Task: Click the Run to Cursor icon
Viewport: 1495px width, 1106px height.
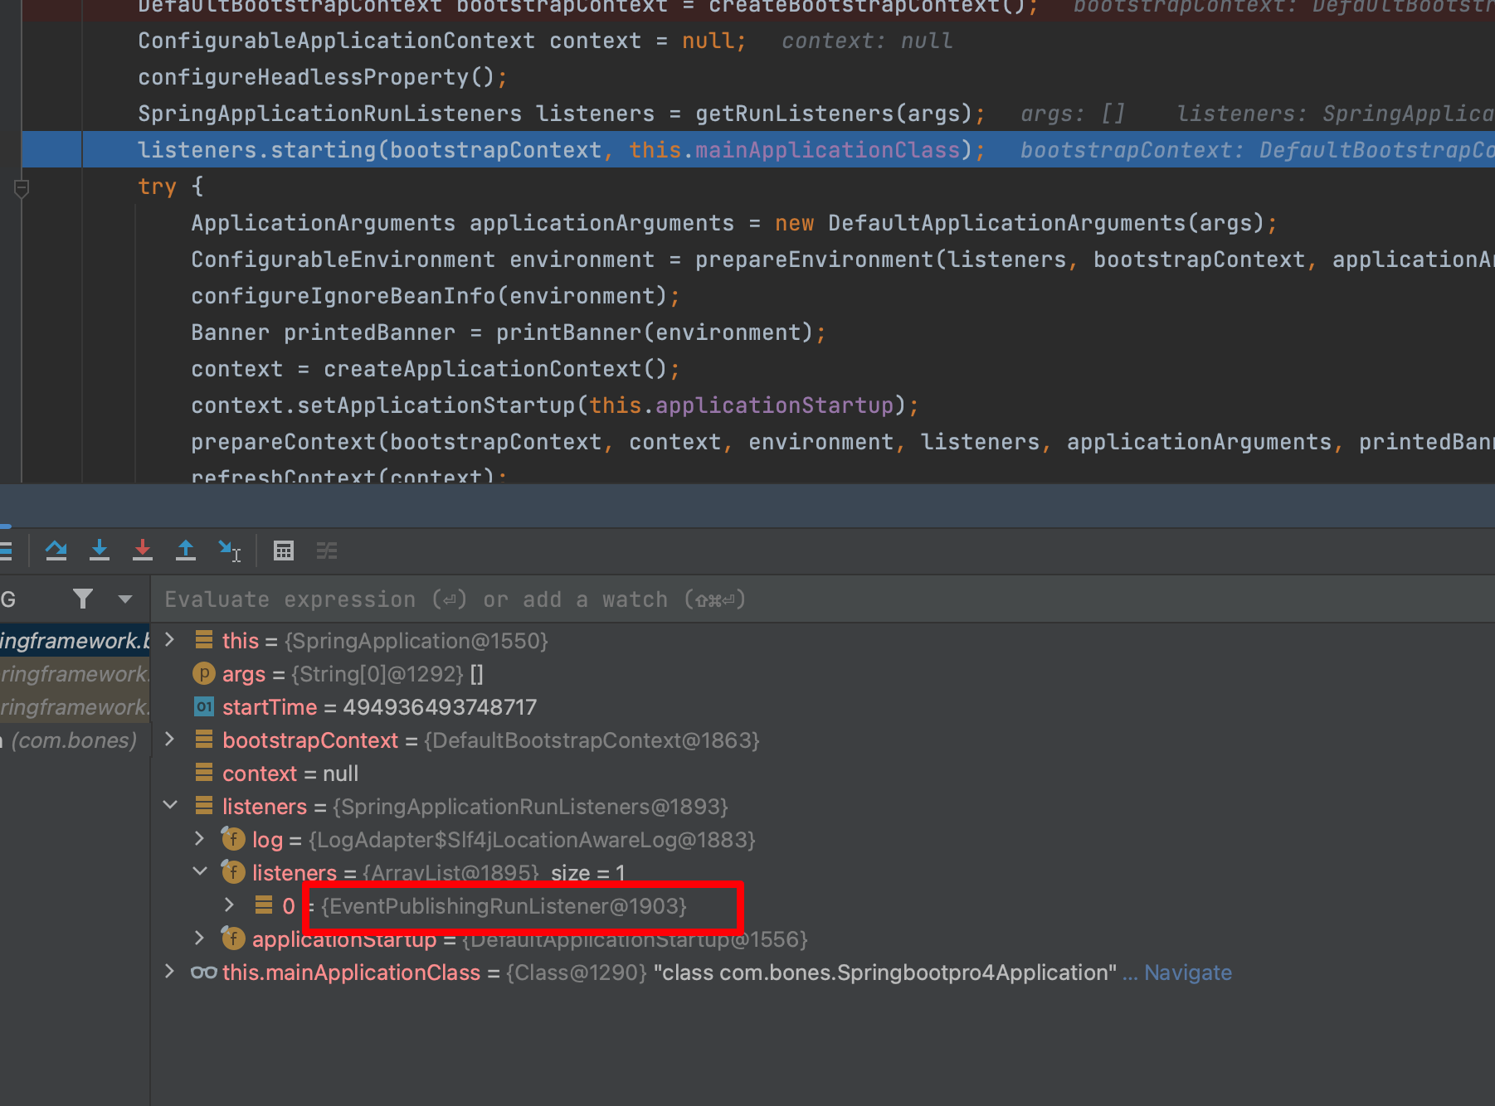Action: tap(229, 551)
